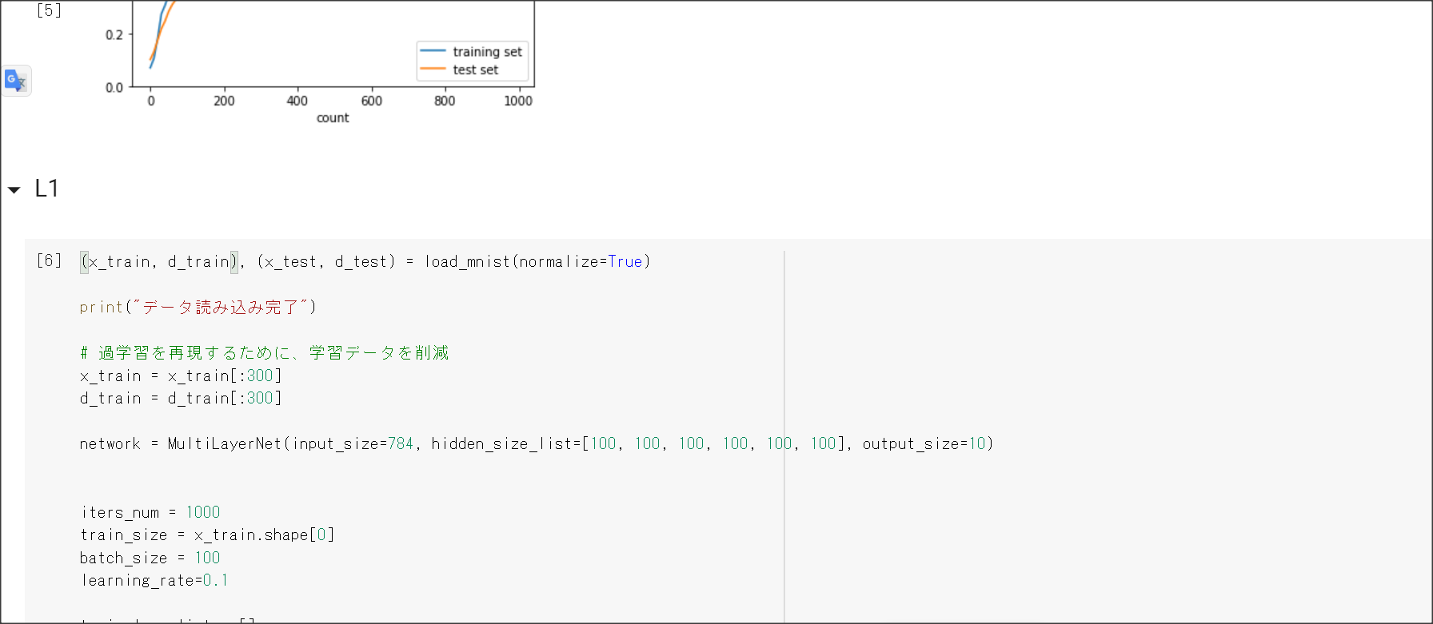Click the batch_size = 100 line
1433x624 pixels.
point(150,558)
